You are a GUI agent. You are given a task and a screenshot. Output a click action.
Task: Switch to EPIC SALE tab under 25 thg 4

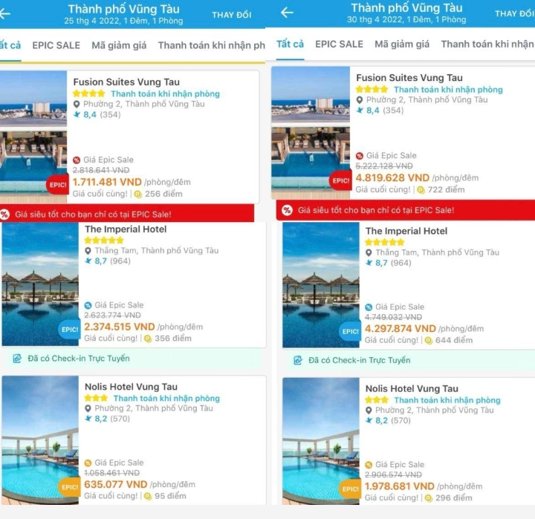(56, 45)
